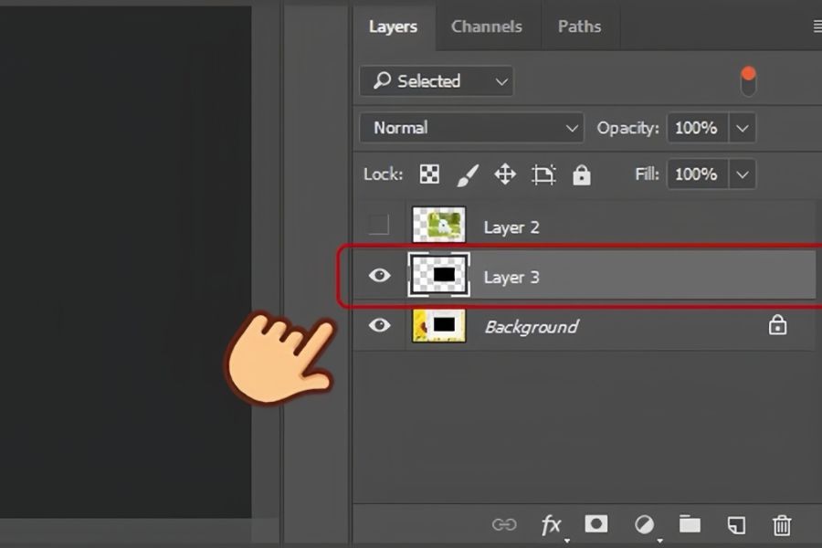Open the Selected filter type dropdown
Viewport: 822px width, 548px height.
(436, 81)
